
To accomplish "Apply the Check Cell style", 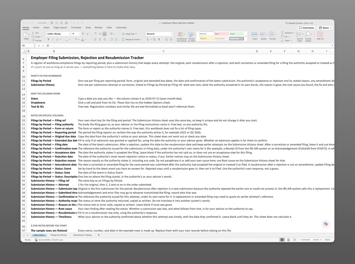I will point(237,39).
